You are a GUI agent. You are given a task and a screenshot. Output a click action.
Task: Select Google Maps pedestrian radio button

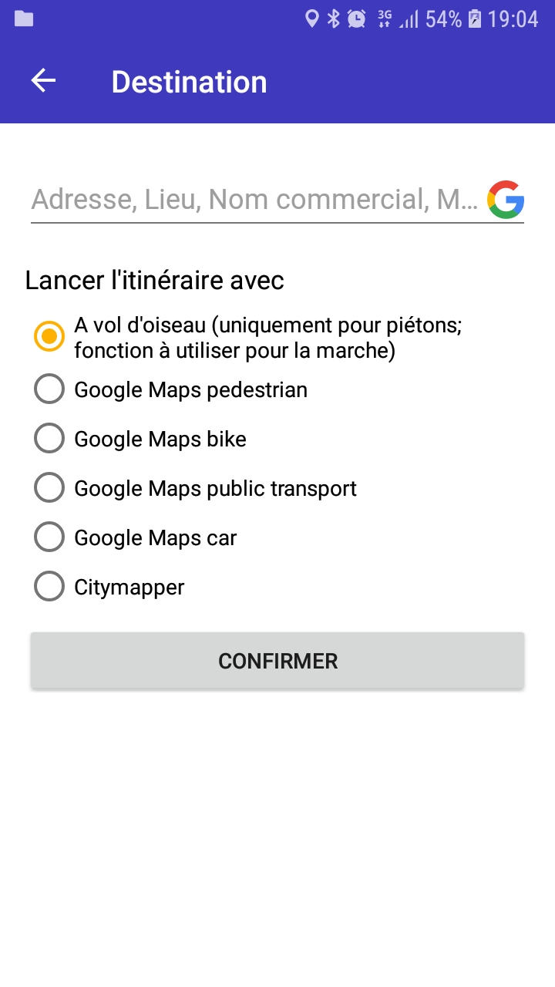tap(49, 389)
